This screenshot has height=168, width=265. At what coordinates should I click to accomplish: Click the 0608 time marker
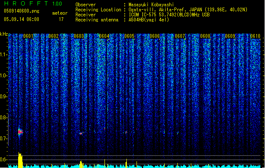(205, 36)
